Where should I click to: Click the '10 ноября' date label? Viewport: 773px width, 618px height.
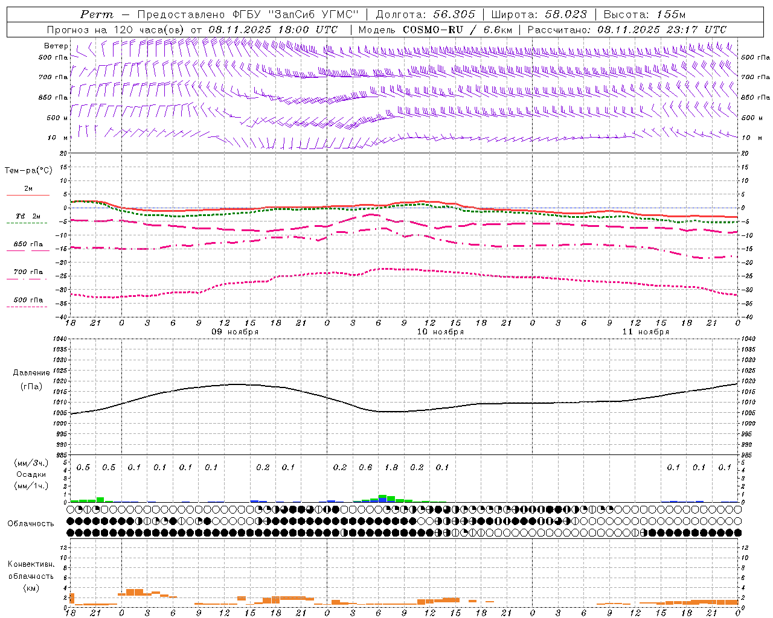(x=440, y=332)
